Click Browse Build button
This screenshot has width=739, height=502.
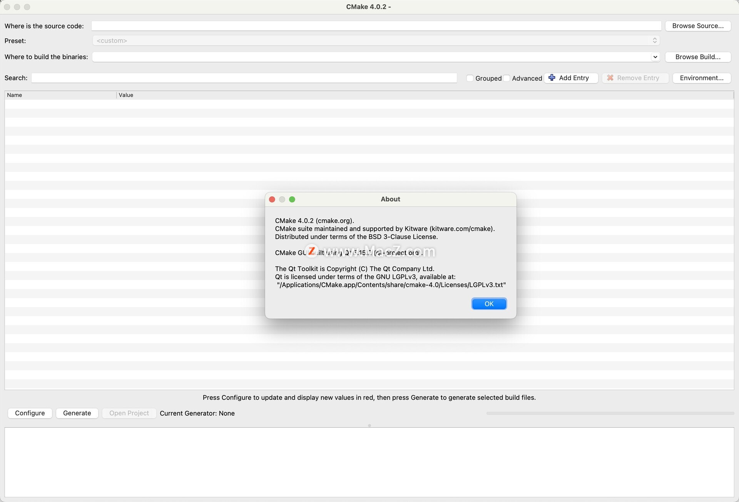(698, 57)
